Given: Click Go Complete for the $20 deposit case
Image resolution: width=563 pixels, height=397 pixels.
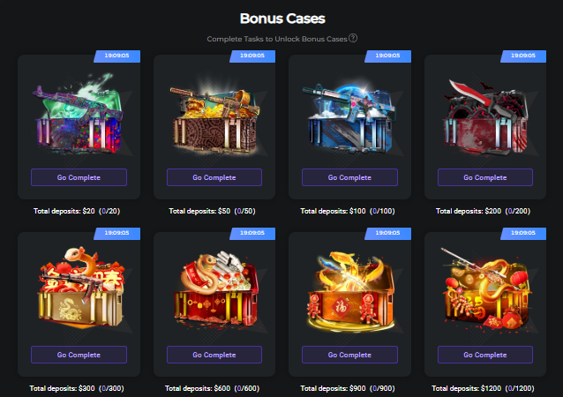Looking at the screenshot, I should click(79, 177).
